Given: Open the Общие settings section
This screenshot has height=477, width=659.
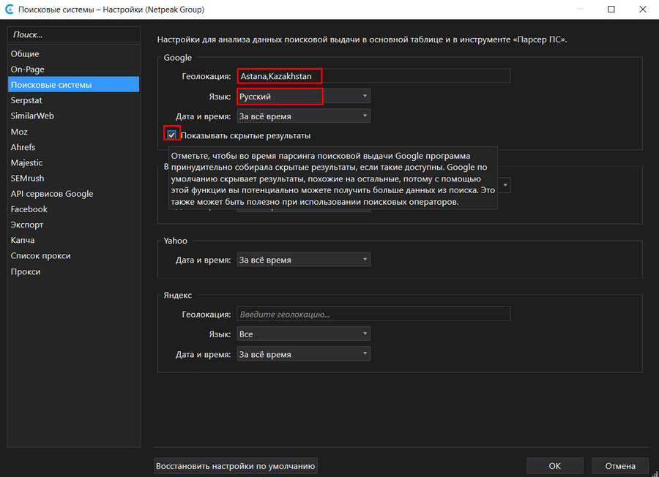Looking at the screenshot, I should tap(73, 53).
